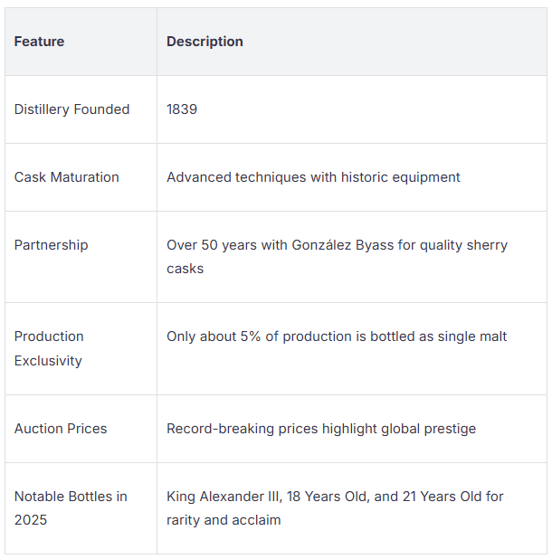Click the 5% single malt production text
This screenshot has height=559, width=552.
(x=337, y=336)
